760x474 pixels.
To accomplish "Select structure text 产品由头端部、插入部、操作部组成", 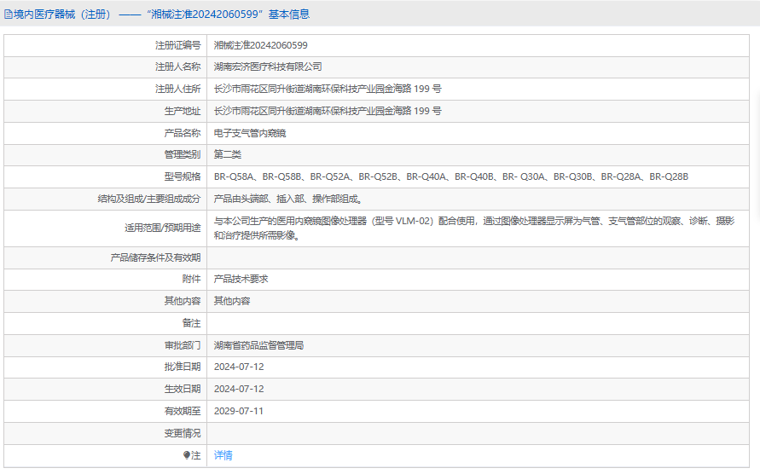I will [288, 199].
